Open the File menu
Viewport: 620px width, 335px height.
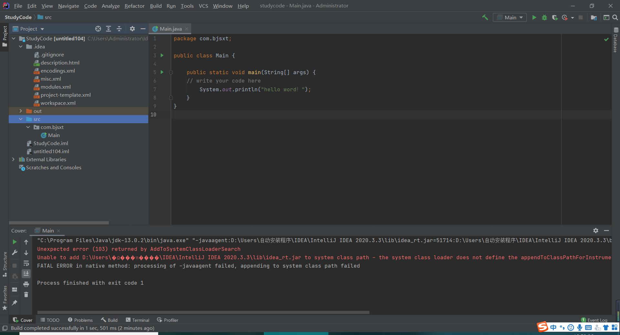coord(18,6)
